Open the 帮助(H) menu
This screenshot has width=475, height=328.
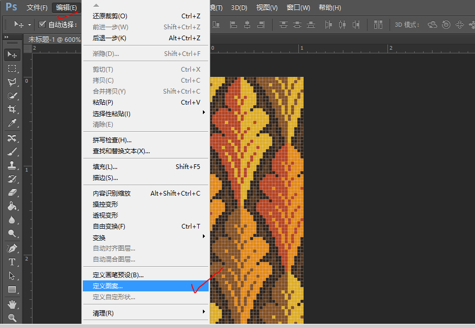(x=330, y=7)
